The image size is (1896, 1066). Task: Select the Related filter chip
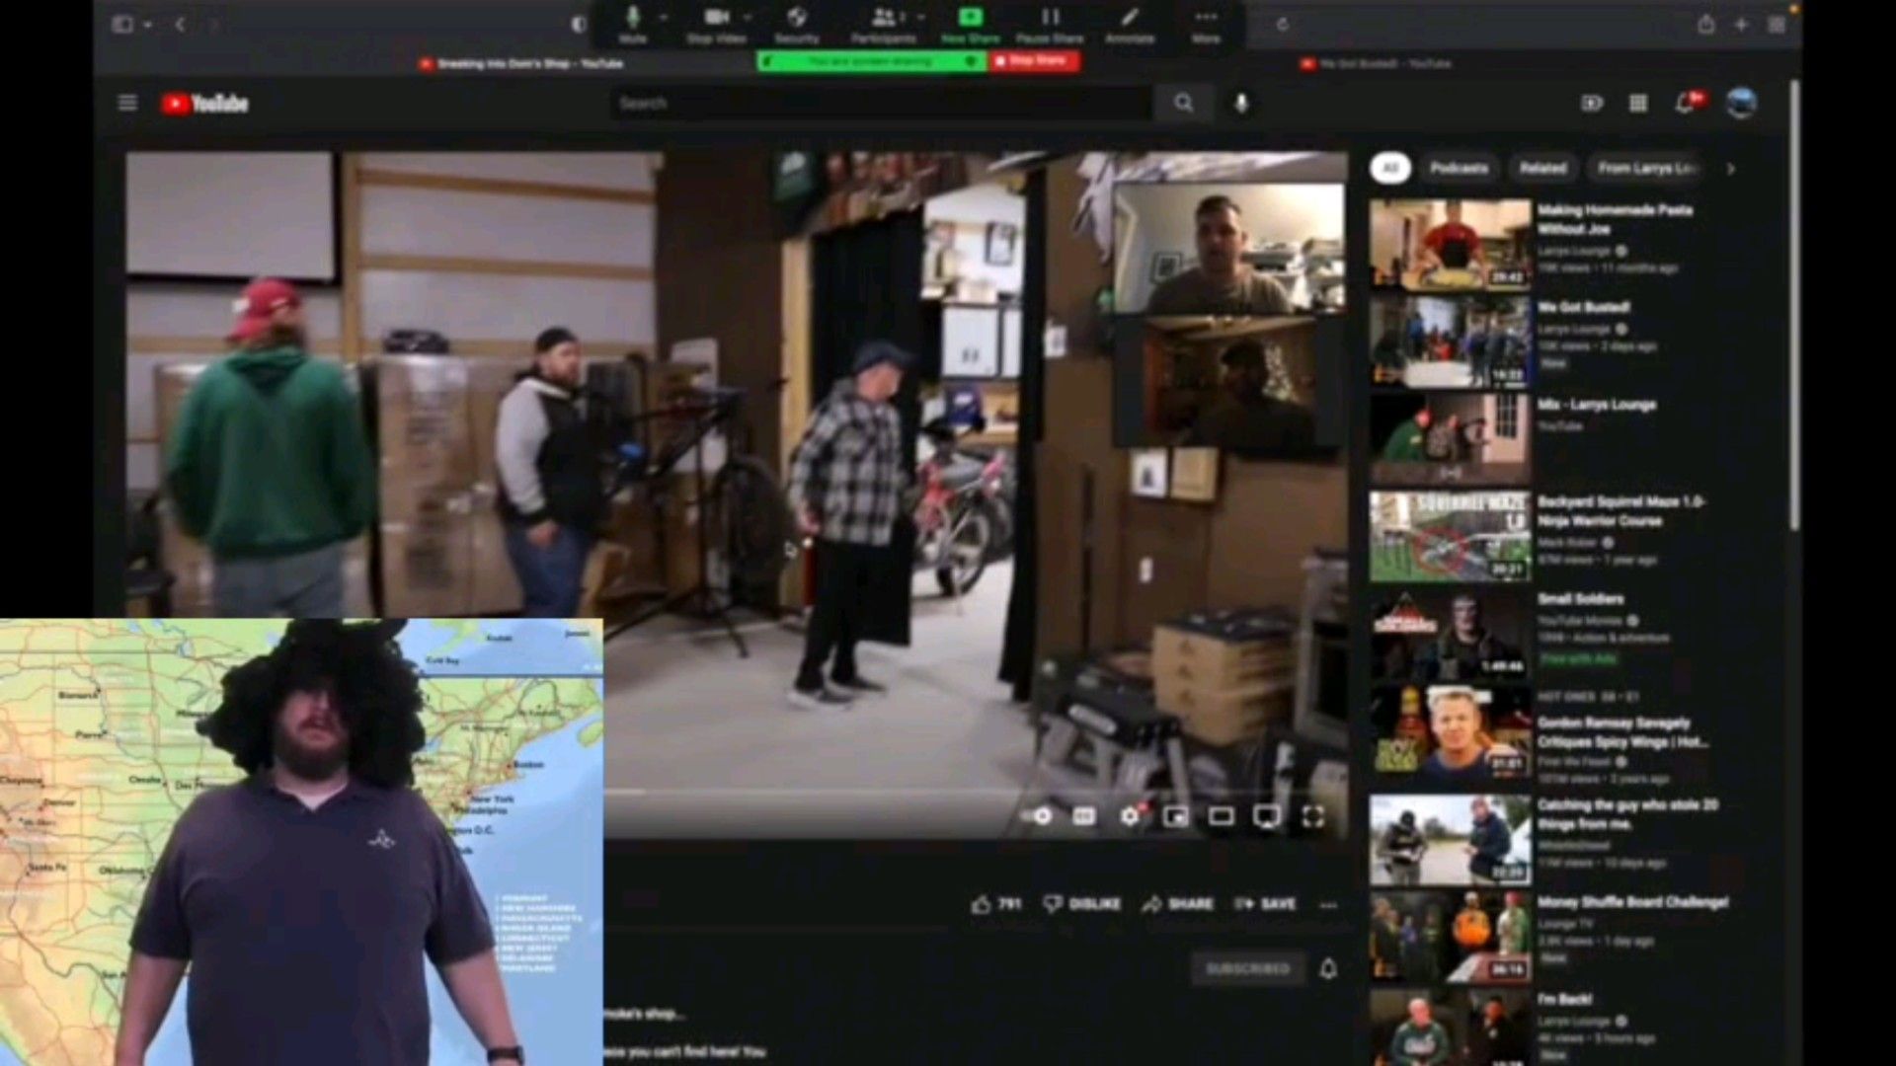click(x=1542, y=168)
